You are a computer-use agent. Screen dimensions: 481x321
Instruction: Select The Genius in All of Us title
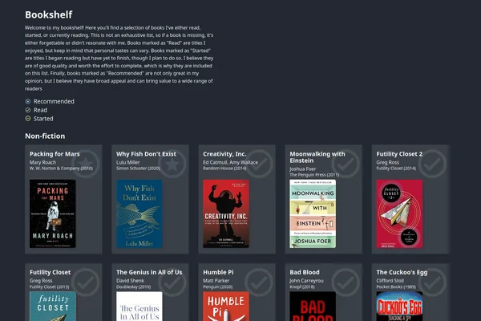click(x=155, y=272)
